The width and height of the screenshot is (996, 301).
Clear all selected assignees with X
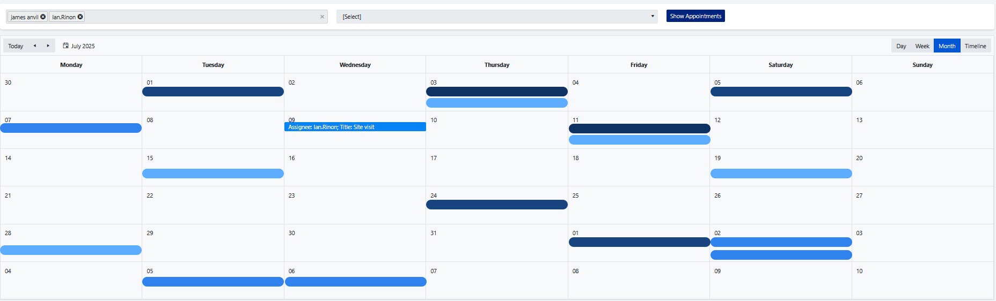[322, 17]
